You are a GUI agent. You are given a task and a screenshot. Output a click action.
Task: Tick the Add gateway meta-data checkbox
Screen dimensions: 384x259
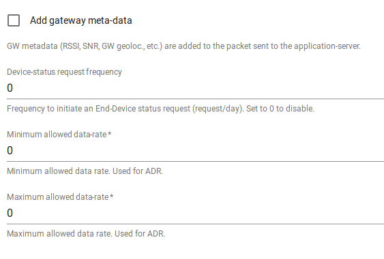point(14,20)
